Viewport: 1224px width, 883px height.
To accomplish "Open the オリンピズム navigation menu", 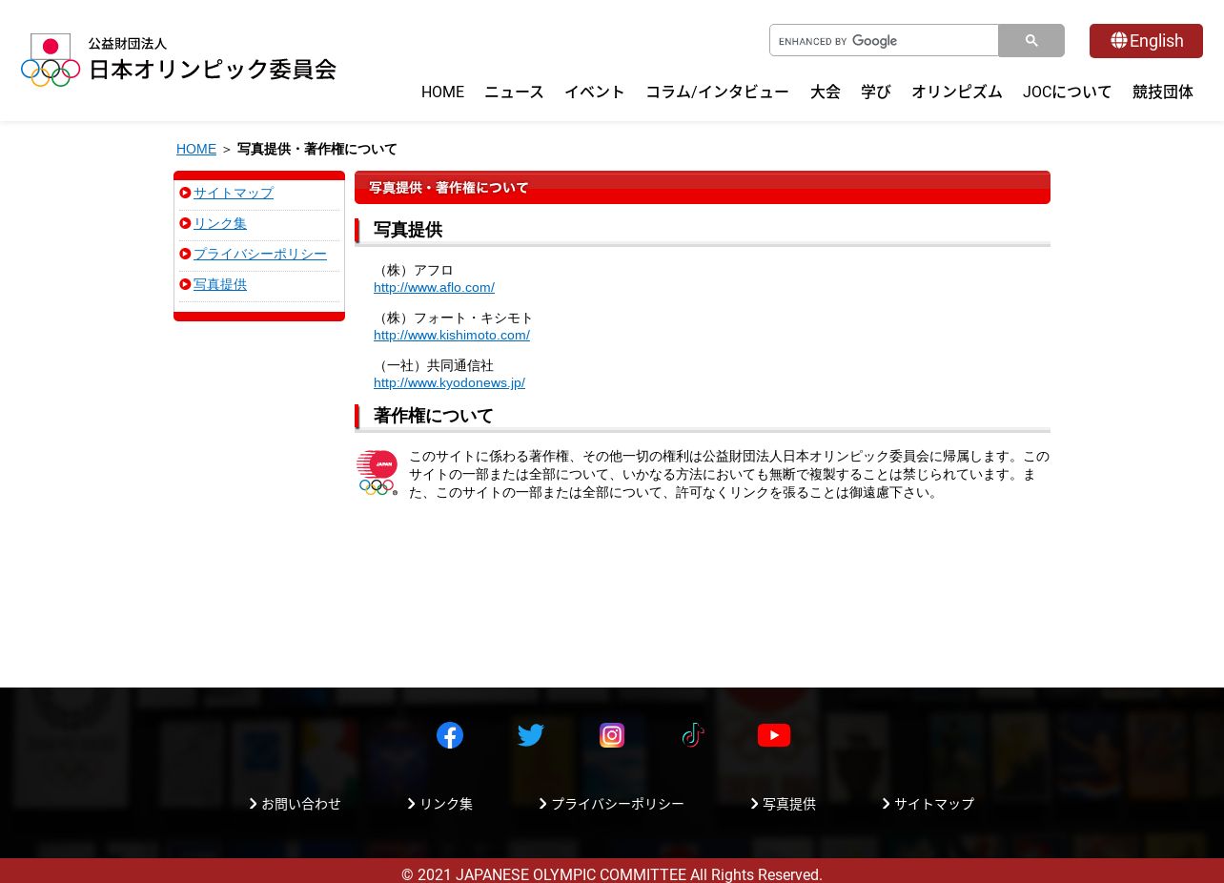I will pos(957,92).
